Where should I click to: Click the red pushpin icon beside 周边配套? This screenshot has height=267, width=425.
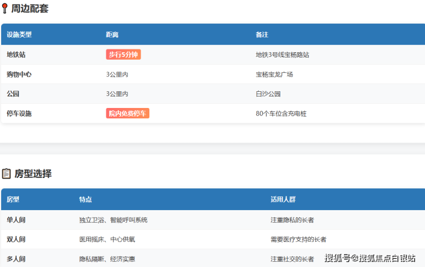[5, 9]
